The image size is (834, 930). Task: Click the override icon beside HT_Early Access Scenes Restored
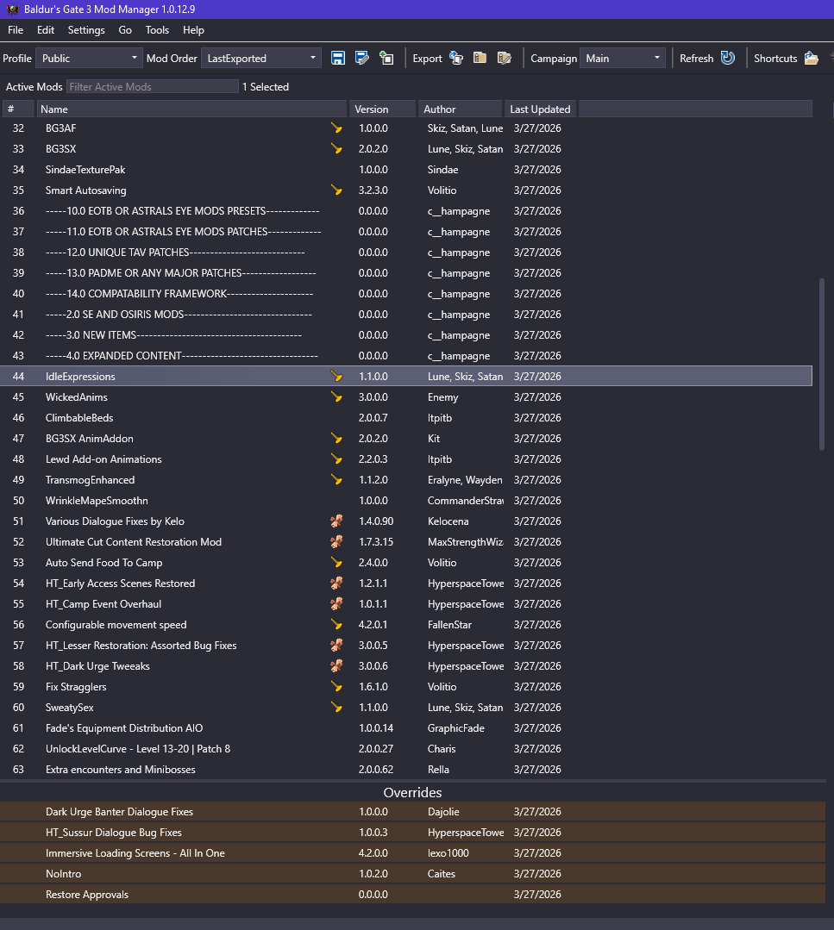[x=336, y=584]
